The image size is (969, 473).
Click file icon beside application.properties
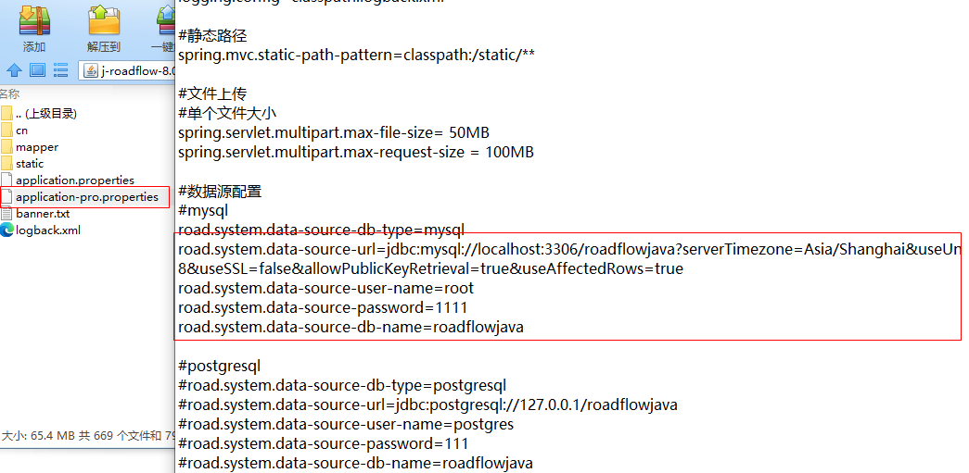click(6, 180)
